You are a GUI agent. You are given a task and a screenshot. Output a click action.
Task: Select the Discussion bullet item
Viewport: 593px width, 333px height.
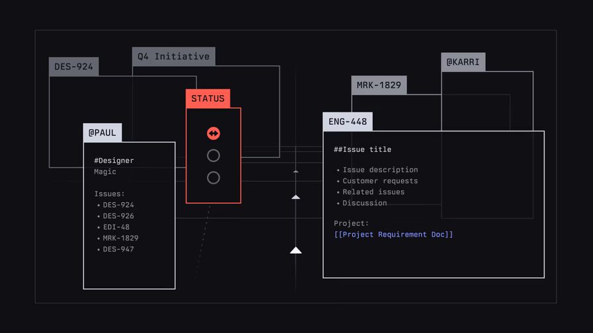tap(364, 203)
